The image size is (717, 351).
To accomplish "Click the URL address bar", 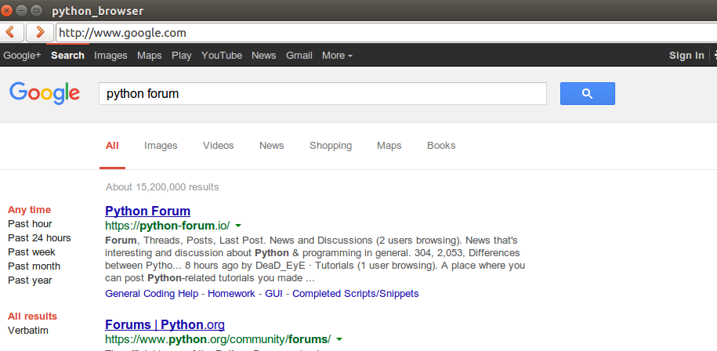I will click(384, 33).
